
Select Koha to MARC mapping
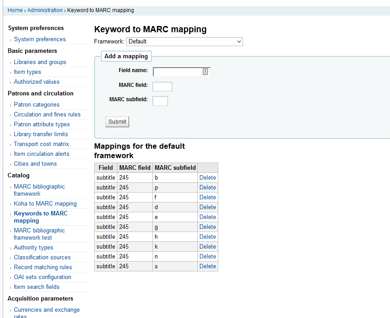tap(45, 204)
